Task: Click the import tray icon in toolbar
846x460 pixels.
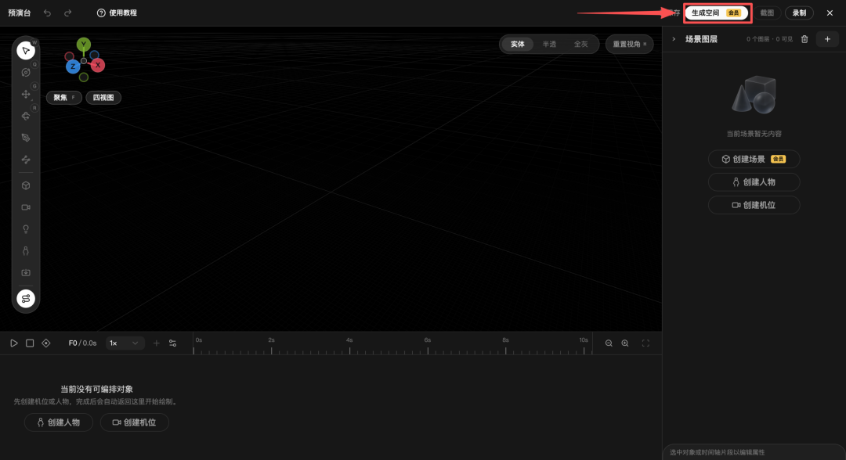Action: point(25,272)
